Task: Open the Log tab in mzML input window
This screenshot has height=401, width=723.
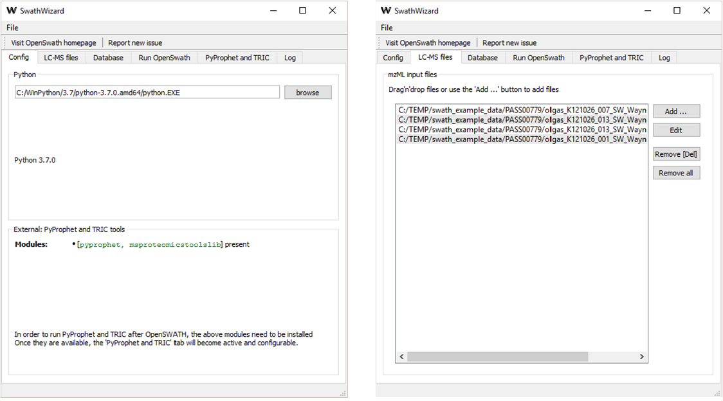Action: (664, 58)
